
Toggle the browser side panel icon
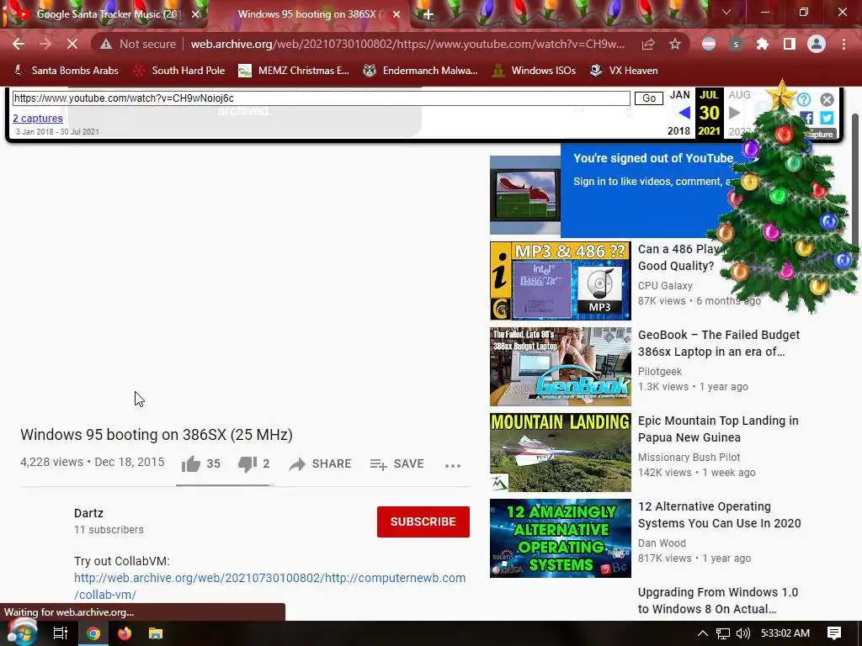tap(790, 44)
